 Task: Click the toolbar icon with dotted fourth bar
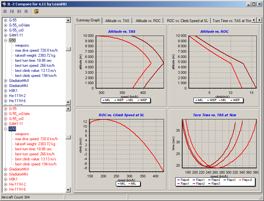coord(26,11)
